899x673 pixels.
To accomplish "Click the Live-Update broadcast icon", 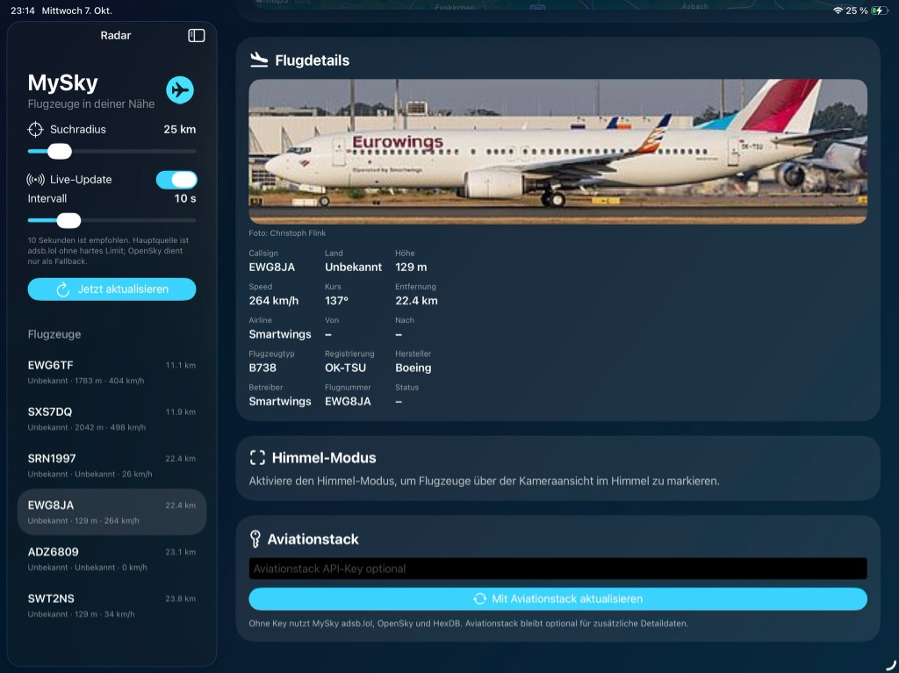I will (x=35, y=180).
